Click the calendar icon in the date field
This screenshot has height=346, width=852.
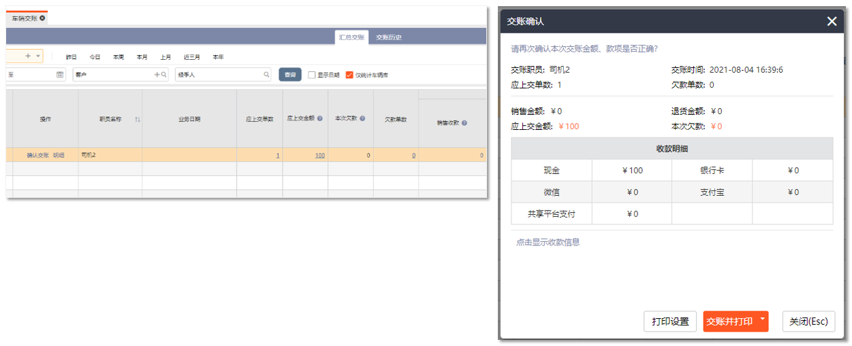60,75
